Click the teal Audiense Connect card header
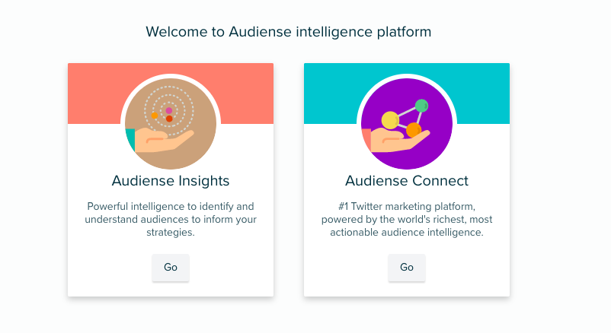611x333 pixels. [483, 94]
